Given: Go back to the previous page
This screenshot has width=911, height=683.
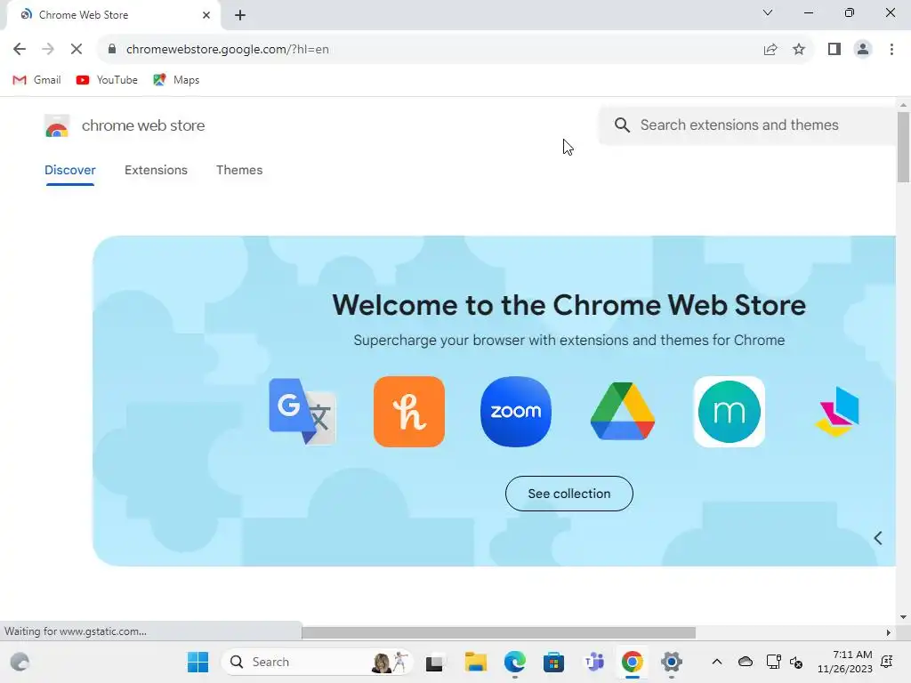Looking at the screenshot, I should (x=20, y=50).
